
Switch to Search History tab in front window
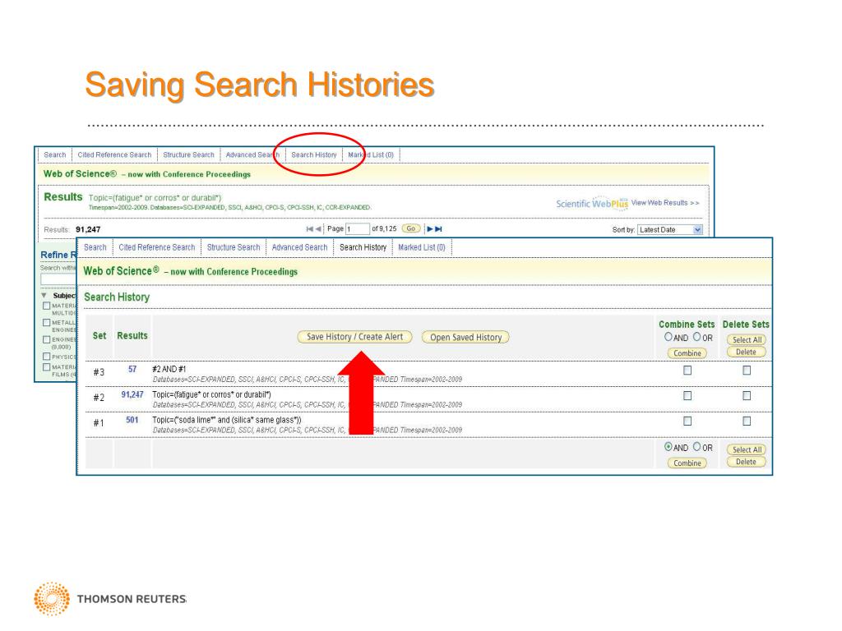point(363,247)
